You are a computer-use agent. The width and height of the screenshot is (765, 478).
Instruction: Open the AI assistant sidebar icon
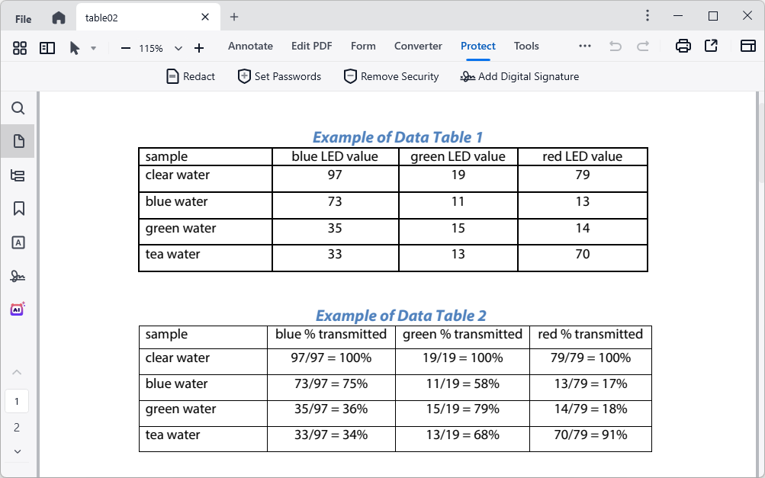pyautogui.click(x=18, y=309)
